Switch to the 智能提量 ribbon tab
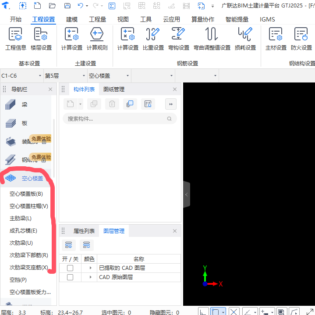The image size is (315, 315). coord(237,19)
